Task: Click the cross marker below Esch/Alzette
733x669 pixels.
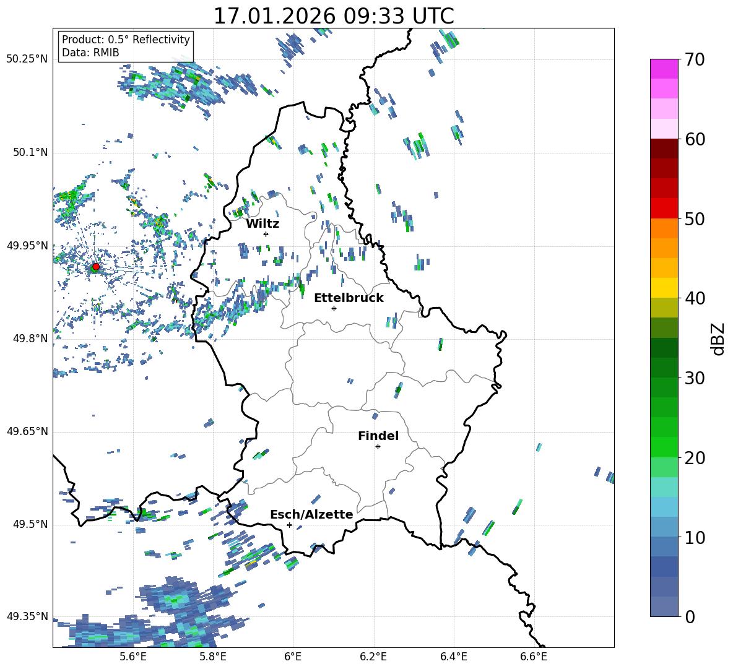Action: 289,525
